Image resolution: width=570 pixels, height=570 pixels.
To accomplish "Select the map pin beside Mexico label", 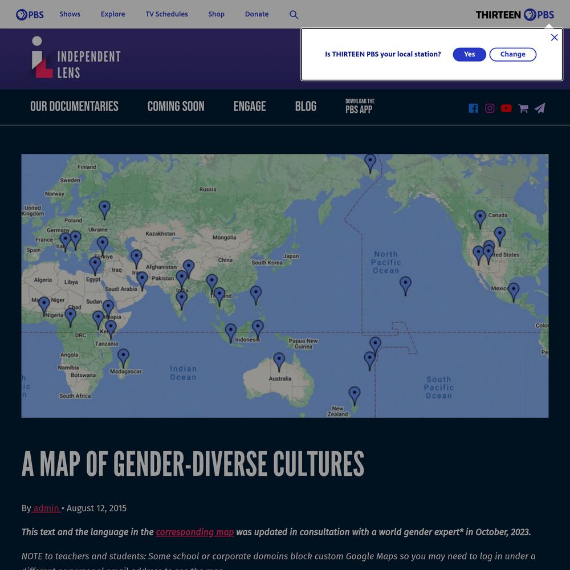I will pos(514,292).
